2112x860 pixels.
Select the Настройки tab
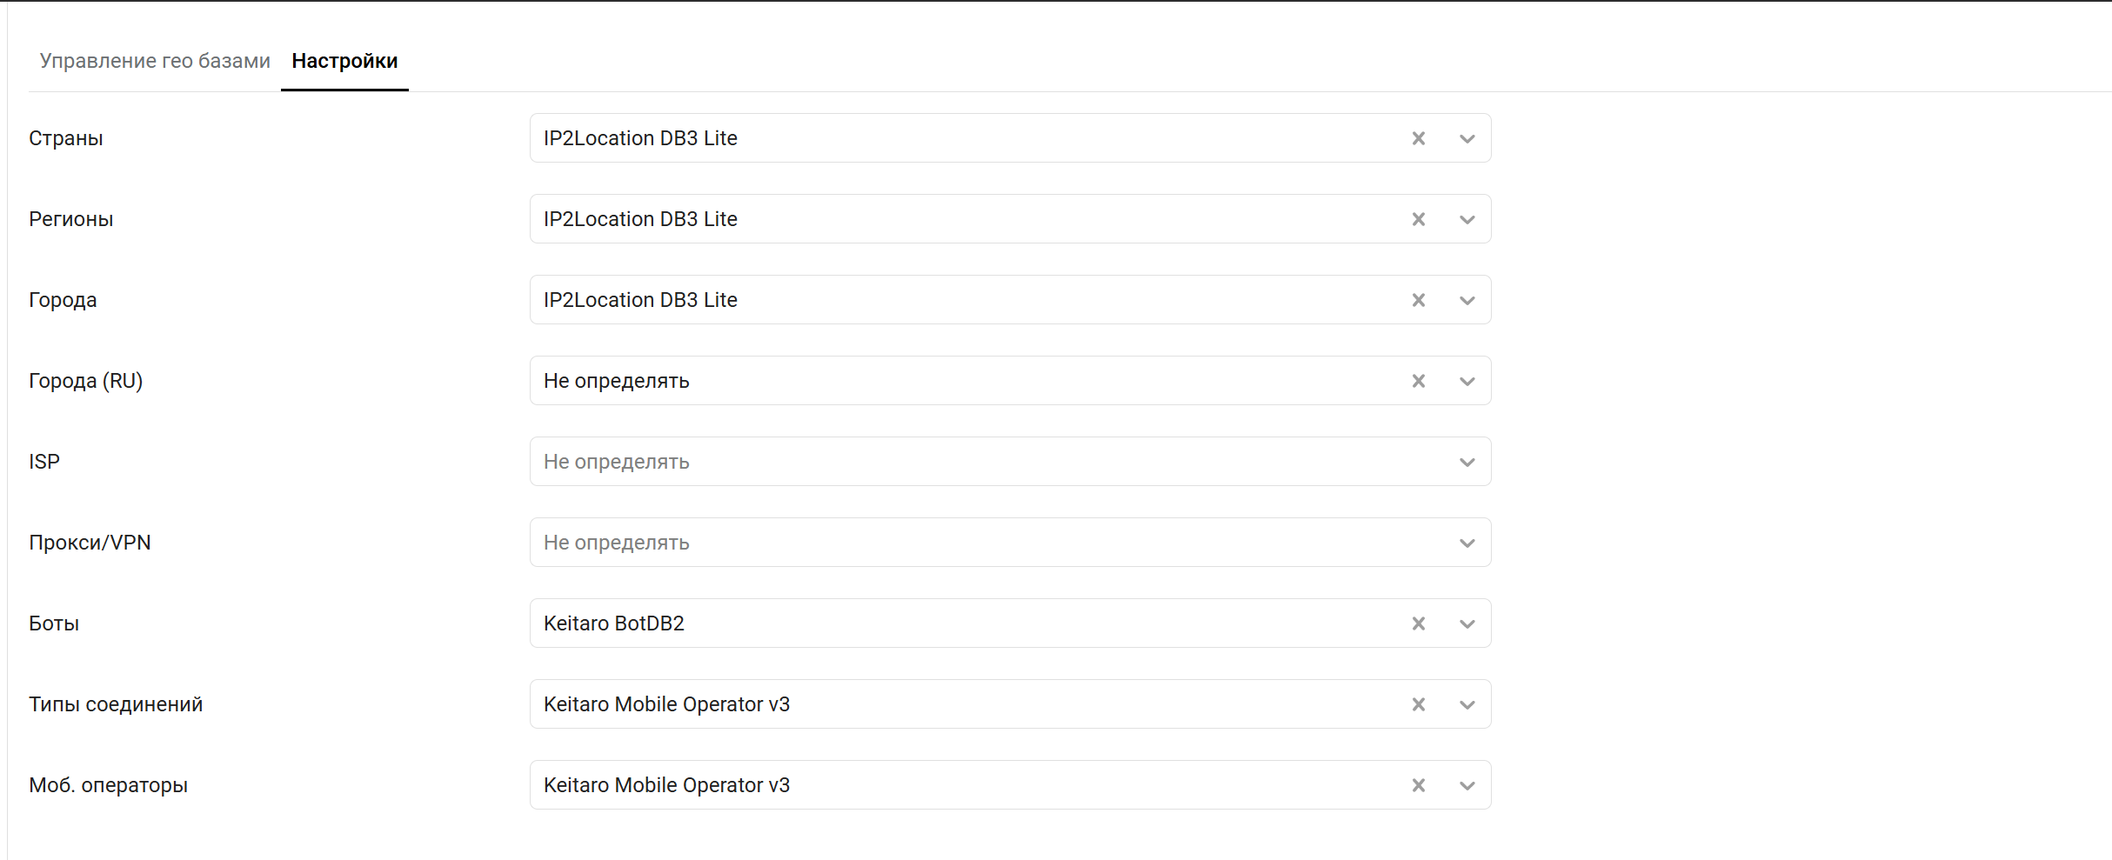(x=344, y=61)
